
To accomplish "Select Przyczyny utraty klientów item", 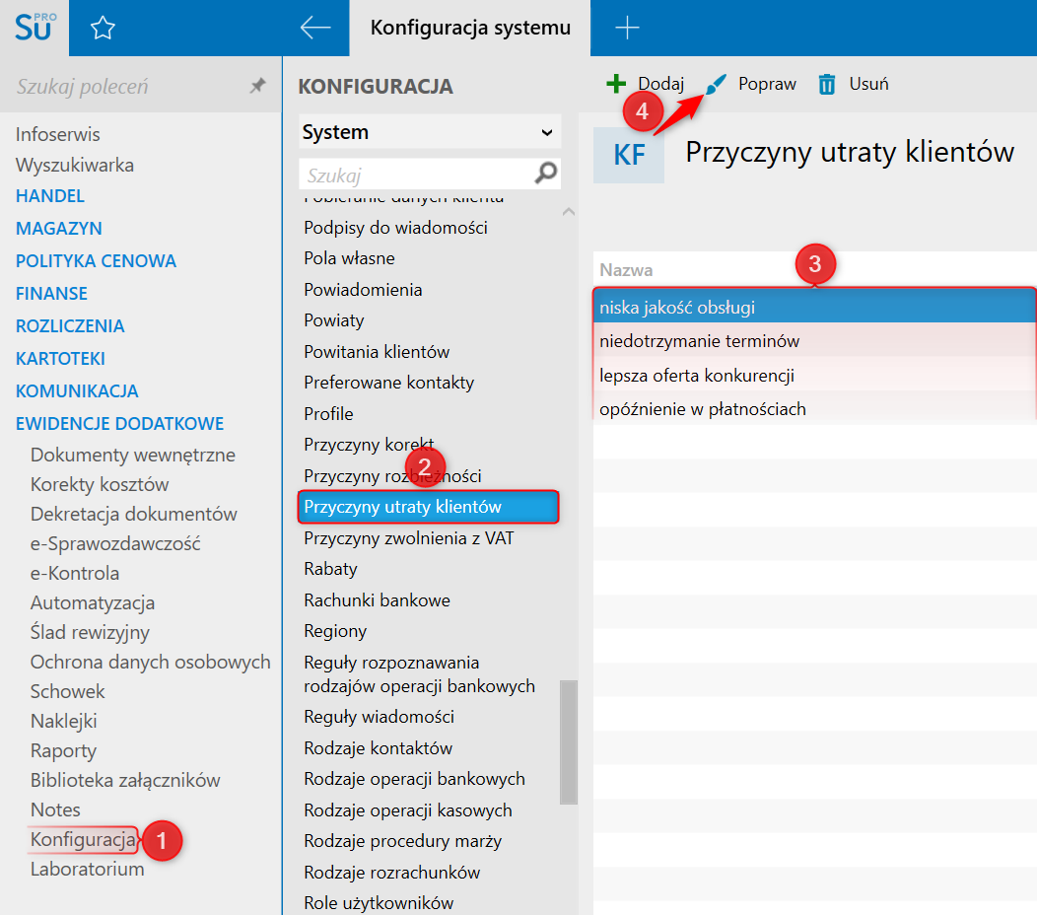I will pyautogui.click(x=429, y=507).
